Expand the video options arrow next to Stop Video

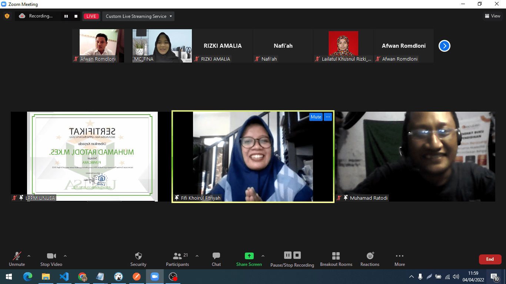point(65,256)
